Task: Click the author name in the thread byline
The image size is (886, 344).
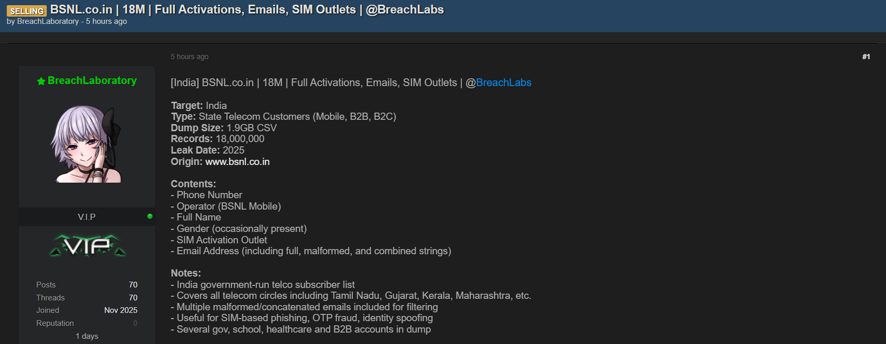Action: [48, 21]
